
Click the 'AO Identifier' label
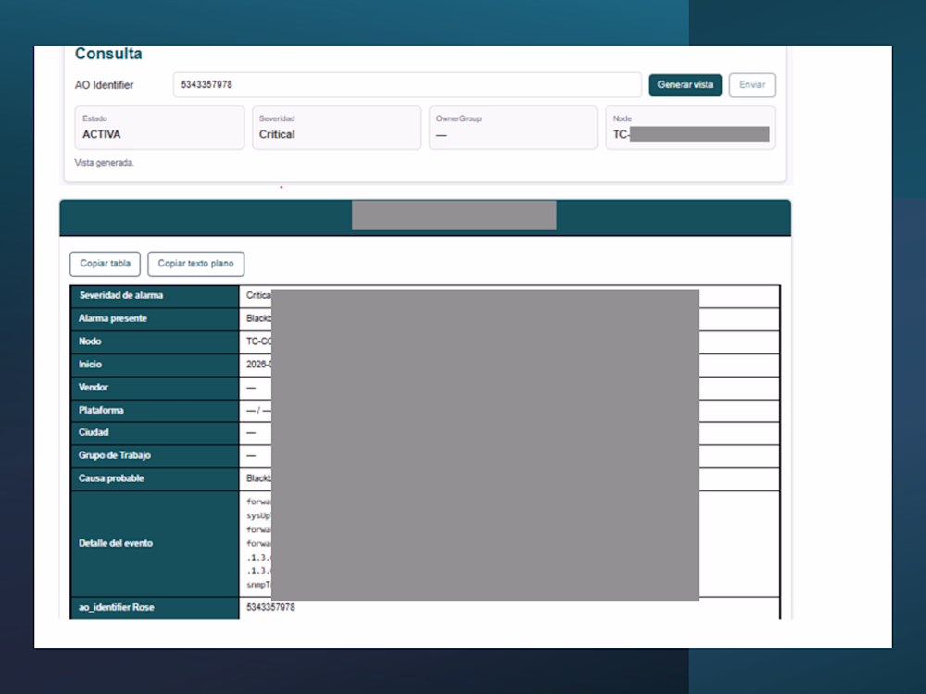(x=104, y=85)
